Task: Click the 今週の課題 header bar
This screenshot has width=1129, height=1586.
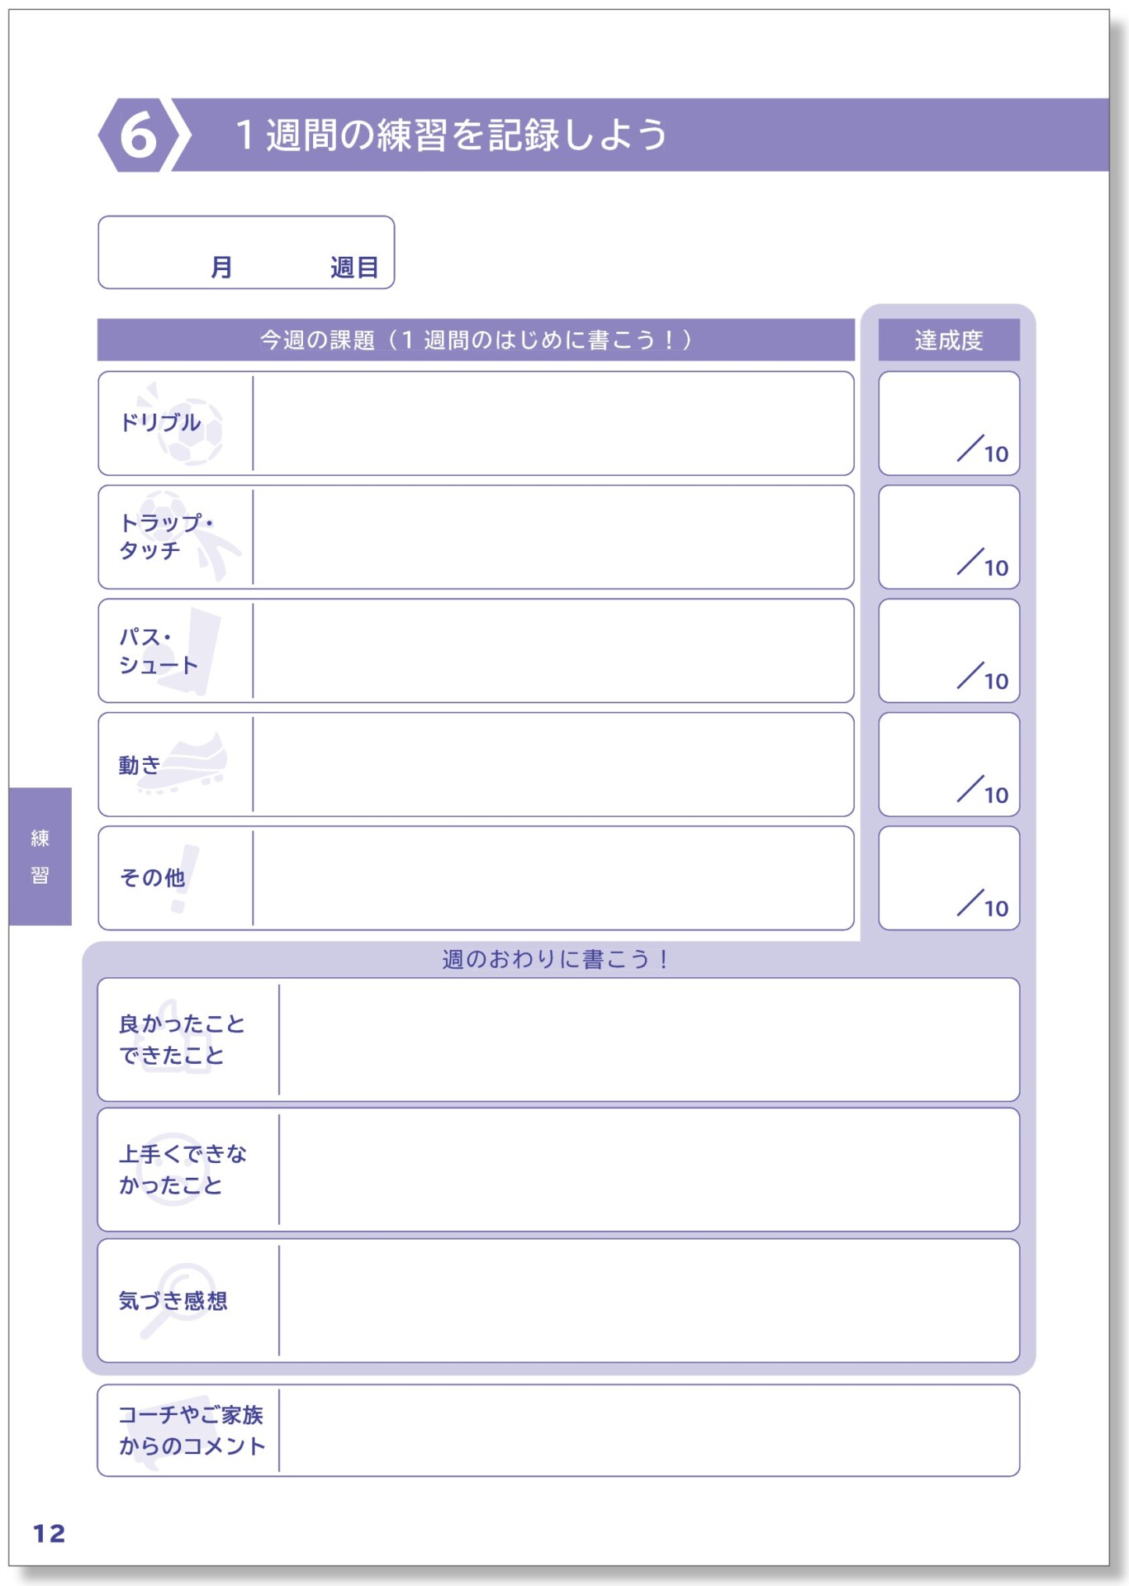Action: (476, 340)
